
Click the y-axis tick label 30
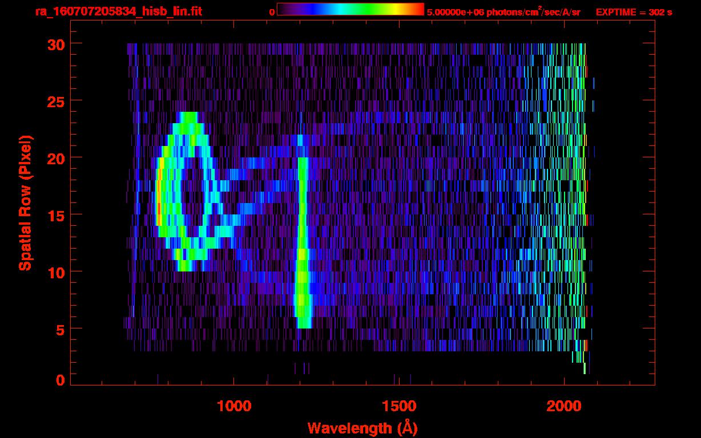click(57, 44)
